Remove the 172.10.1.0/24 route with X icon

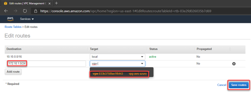pos(234,64)
